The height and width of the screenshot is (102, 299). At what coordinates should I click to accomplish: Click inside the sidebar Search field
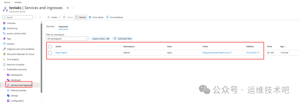(x=17, y=17)
